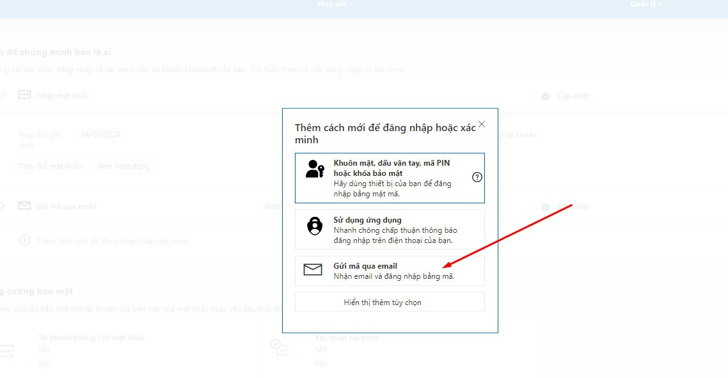Image resolution: width=728 pixels, height=378 pixels.
Task: Click the face and fingerprint sign-in icon
Action: [314, 169]
